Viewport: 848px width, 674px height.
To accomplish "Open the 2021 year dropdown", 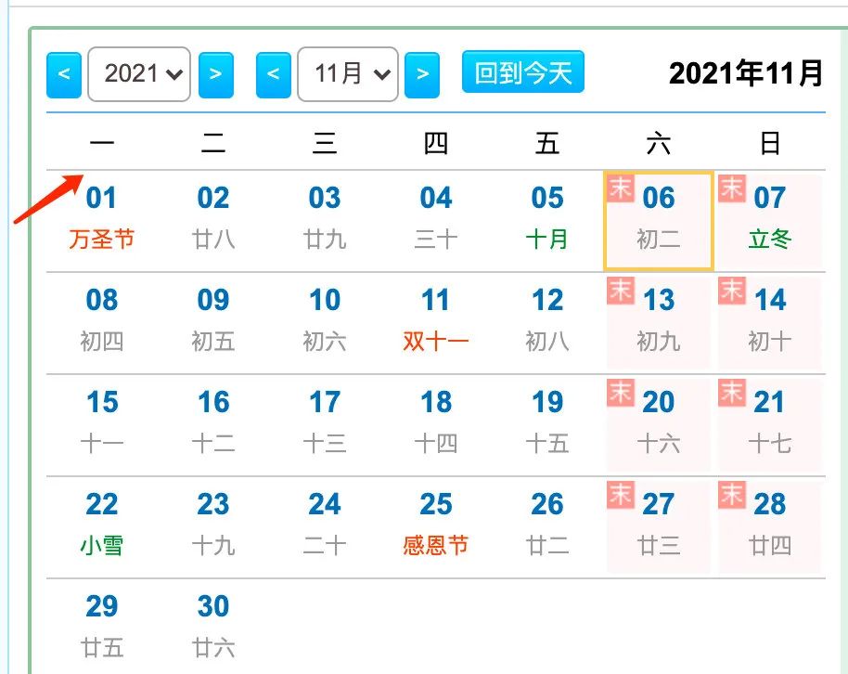I will [x=139, y=74].
